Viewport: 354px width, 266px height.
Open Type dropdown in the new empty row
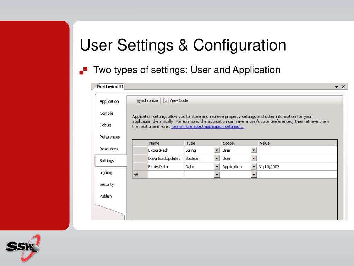(x=217, y=175)
